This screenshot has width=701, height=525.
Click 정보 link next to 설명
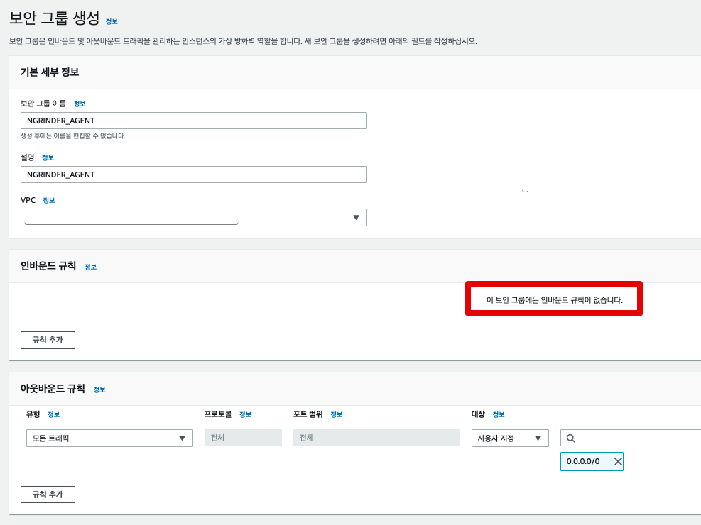tap(48, 157)
